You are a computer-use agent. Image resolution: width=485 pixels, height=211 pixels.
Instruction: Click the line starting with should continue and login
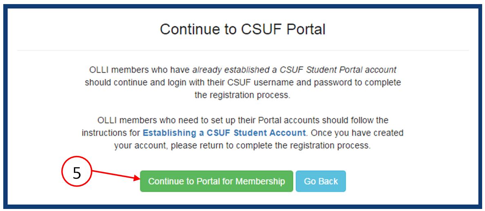pos(243,82)
